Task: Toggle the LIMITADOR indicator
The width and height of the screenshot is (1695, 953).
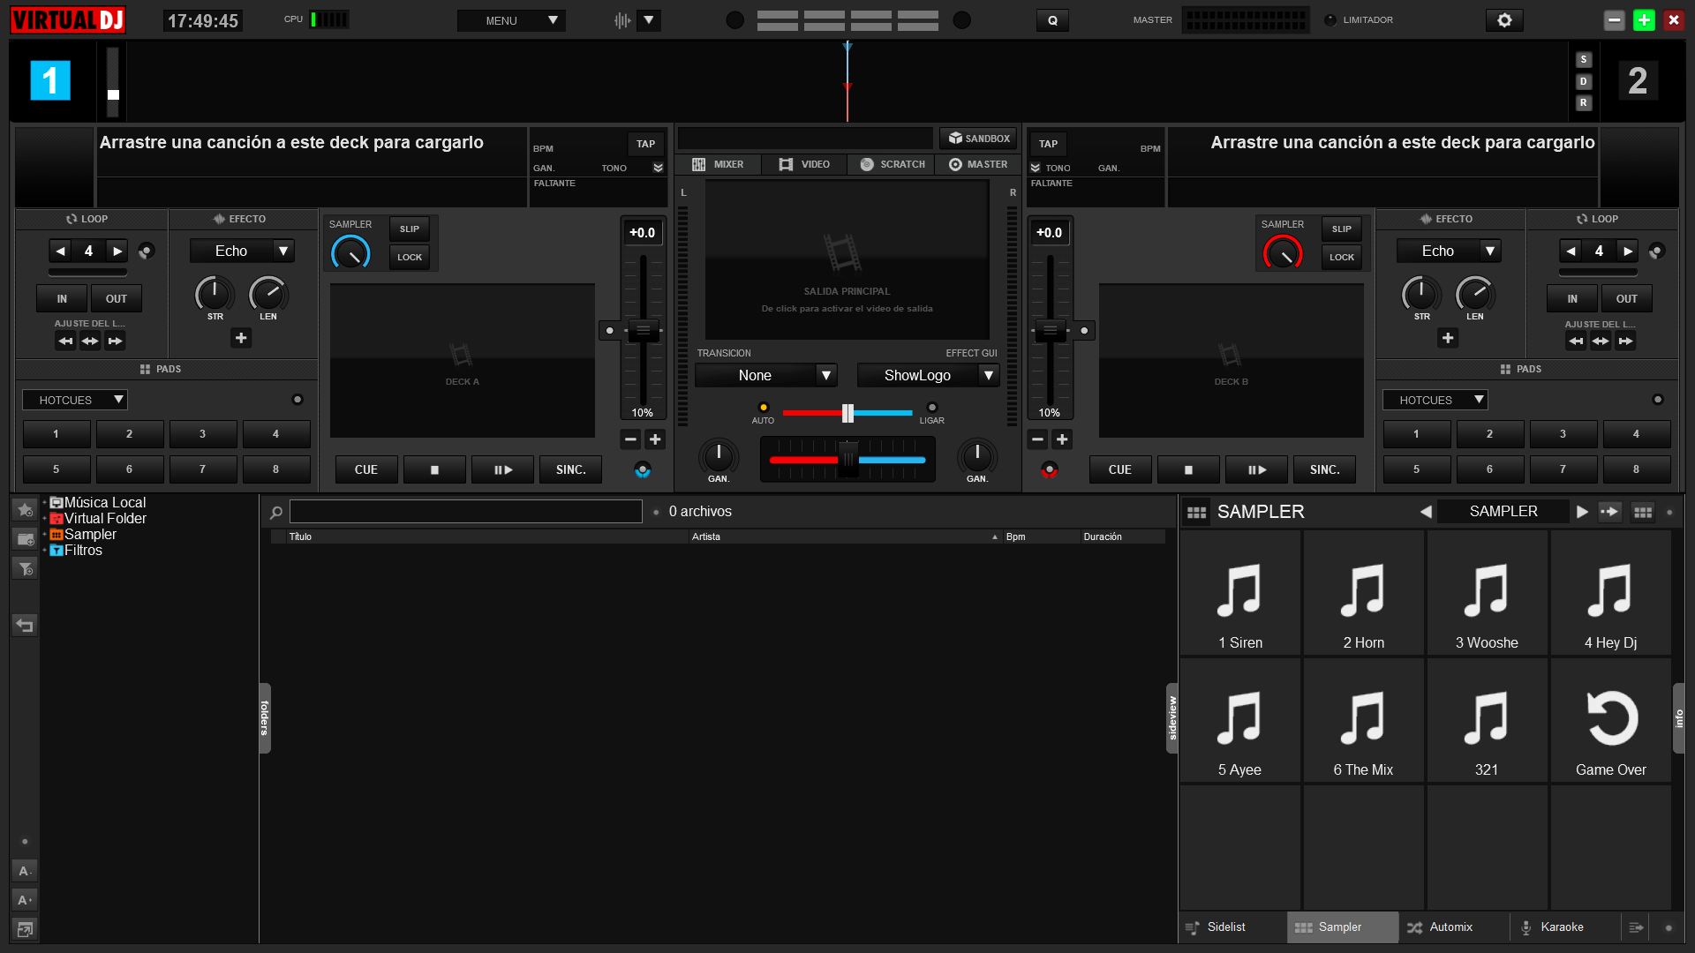Action: (1330, 20)
